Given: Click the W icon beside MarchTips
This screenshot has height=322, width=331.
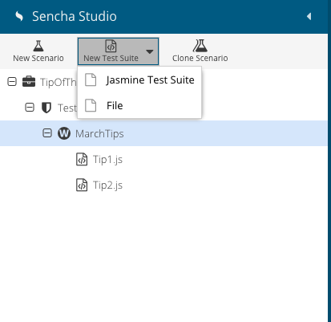Looking at the screenshot, I should 64,133.
